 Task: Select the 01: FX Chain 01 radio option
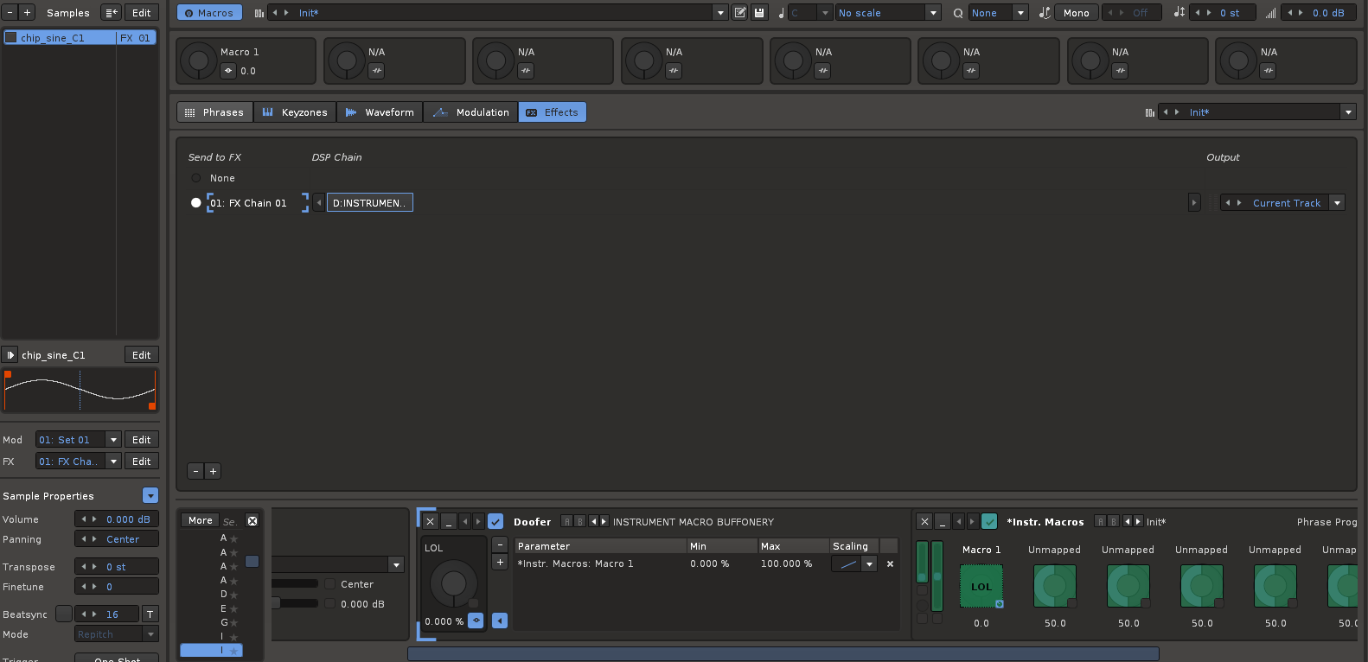pyautogui.click(x=195, y=203)
